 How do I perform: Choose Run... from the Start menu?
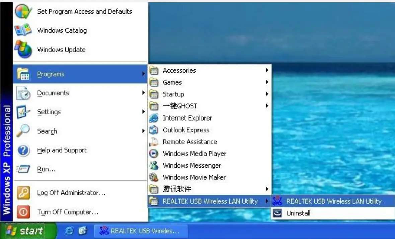pyautogui.click(x=80, y=169)
